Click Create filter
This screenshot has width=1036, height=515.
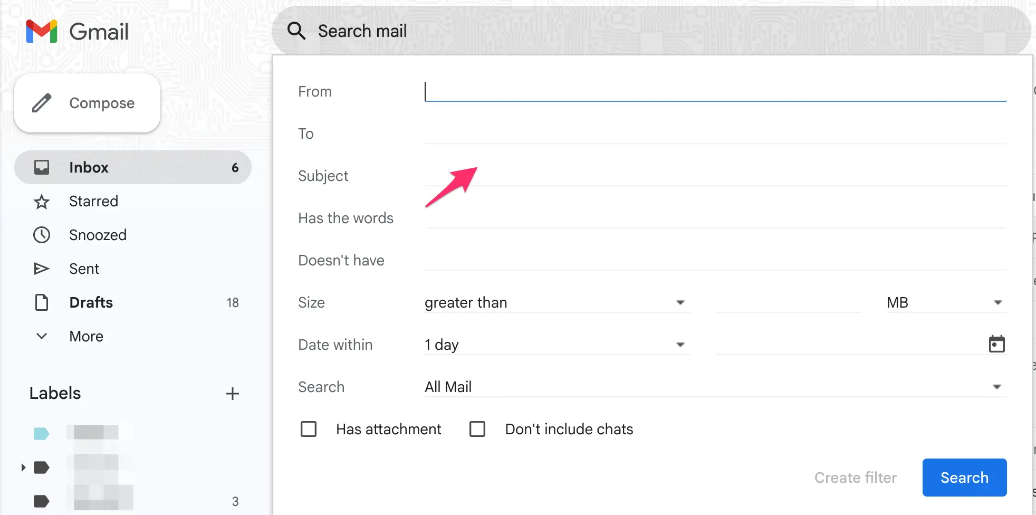tap(856, 478)
